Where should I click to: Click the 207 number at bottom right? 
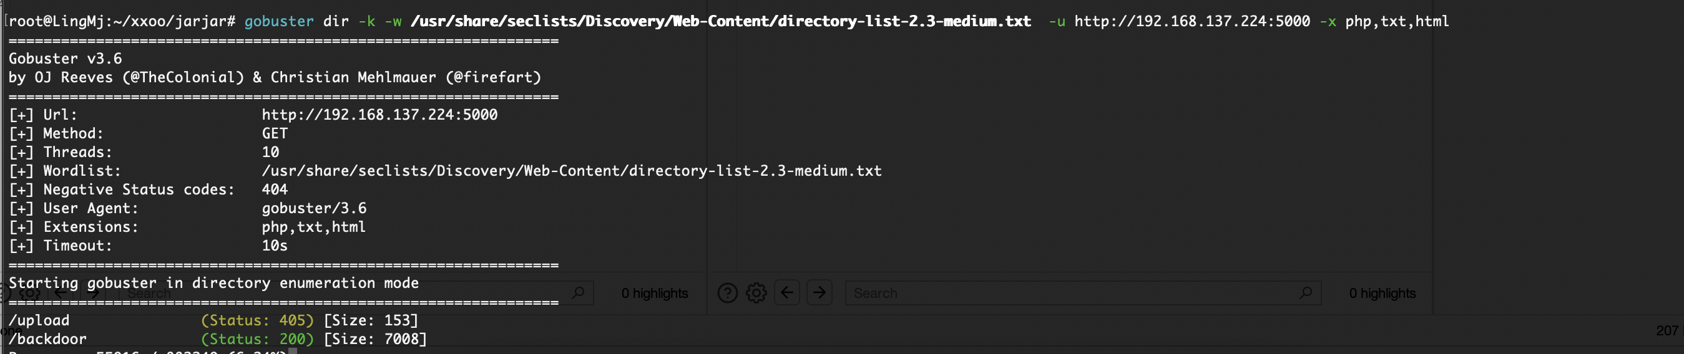tap(1667, 330)
